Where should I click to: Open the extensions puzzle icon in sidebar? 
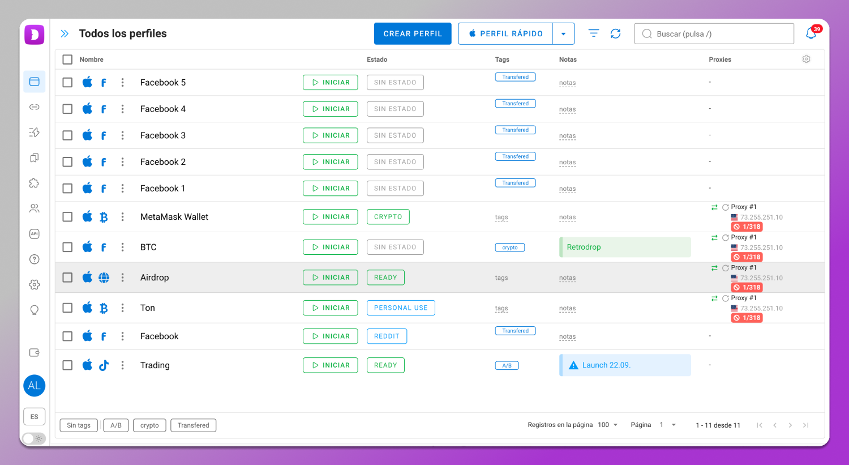point(35,183)
